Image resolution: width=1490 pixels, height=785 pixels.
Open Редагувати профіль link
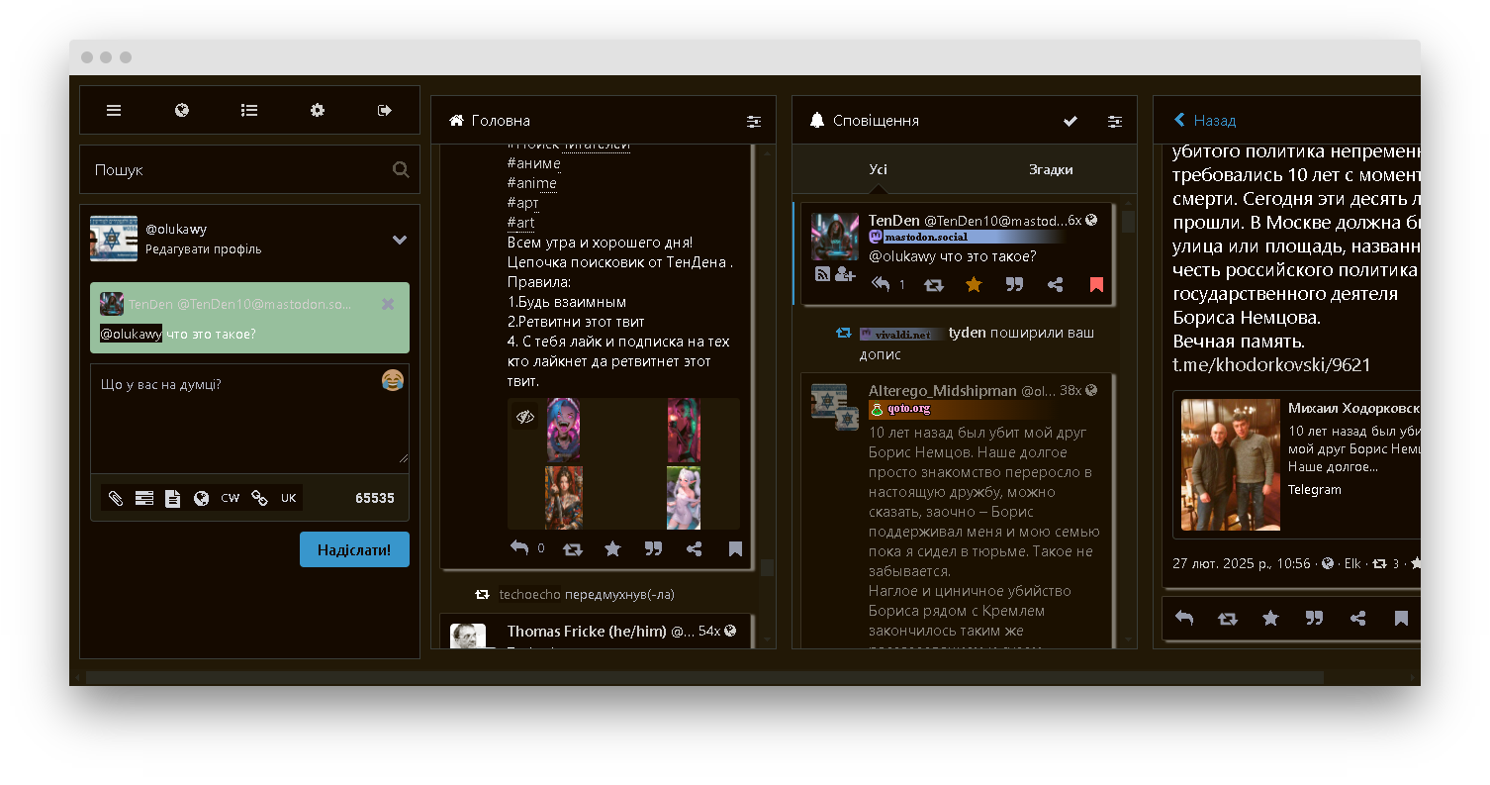(x=204, y=248)
